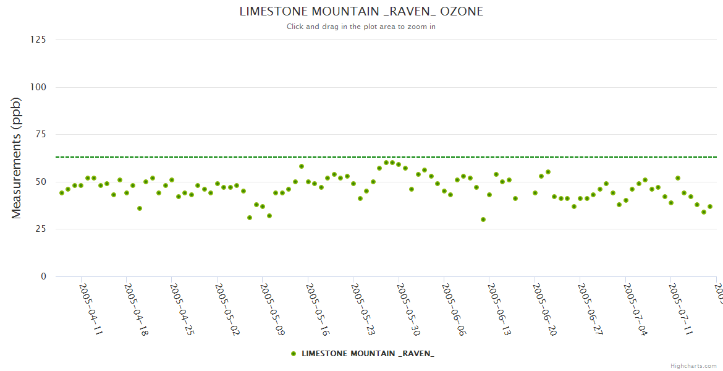Click the green circle legend marker
Image resolution: width=723 pixels, height=371 pixels.
pyautogui.click(x=294, y=354)
